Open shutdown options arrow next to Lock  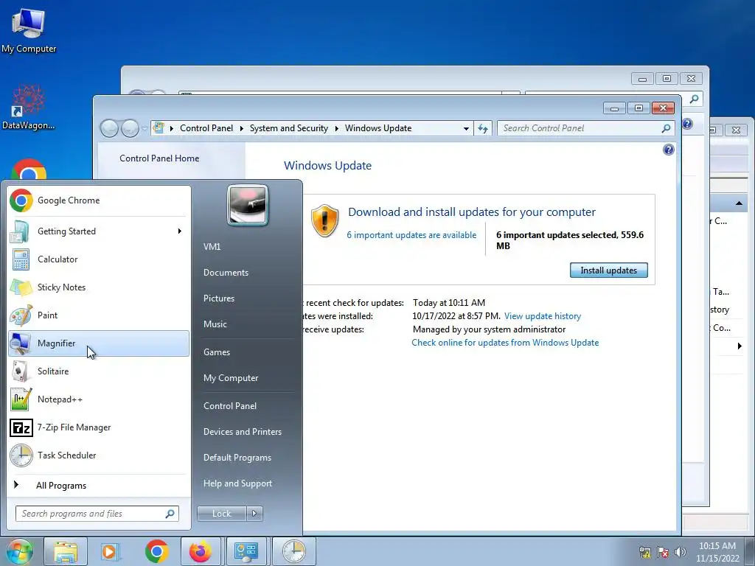tap(254, 514)
